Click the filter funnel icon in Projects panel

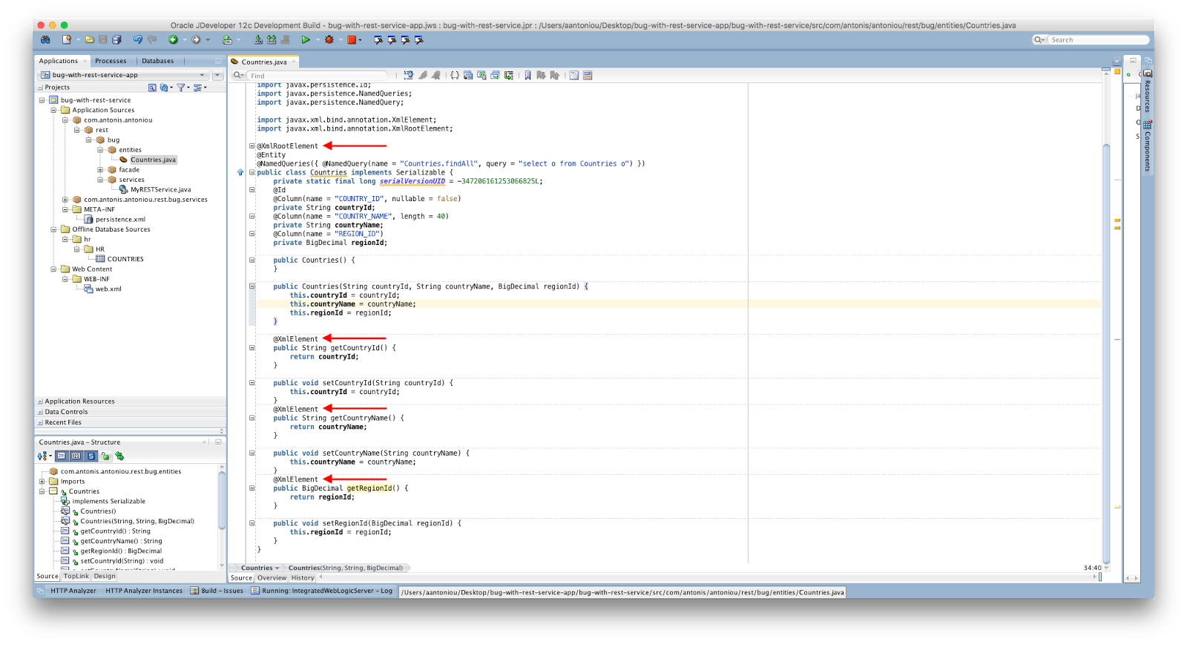(x=180, y=88)
